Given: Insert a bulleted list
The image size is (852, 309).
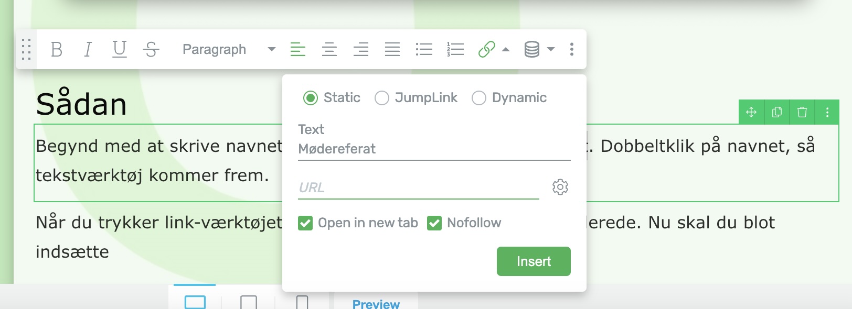Looking at the screenshot, I should coord(424,49).
